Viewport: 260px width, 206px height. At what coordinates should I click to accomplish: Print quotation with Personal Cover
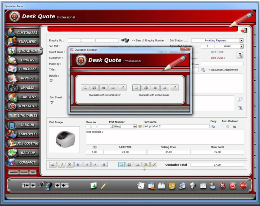[94, 88]
